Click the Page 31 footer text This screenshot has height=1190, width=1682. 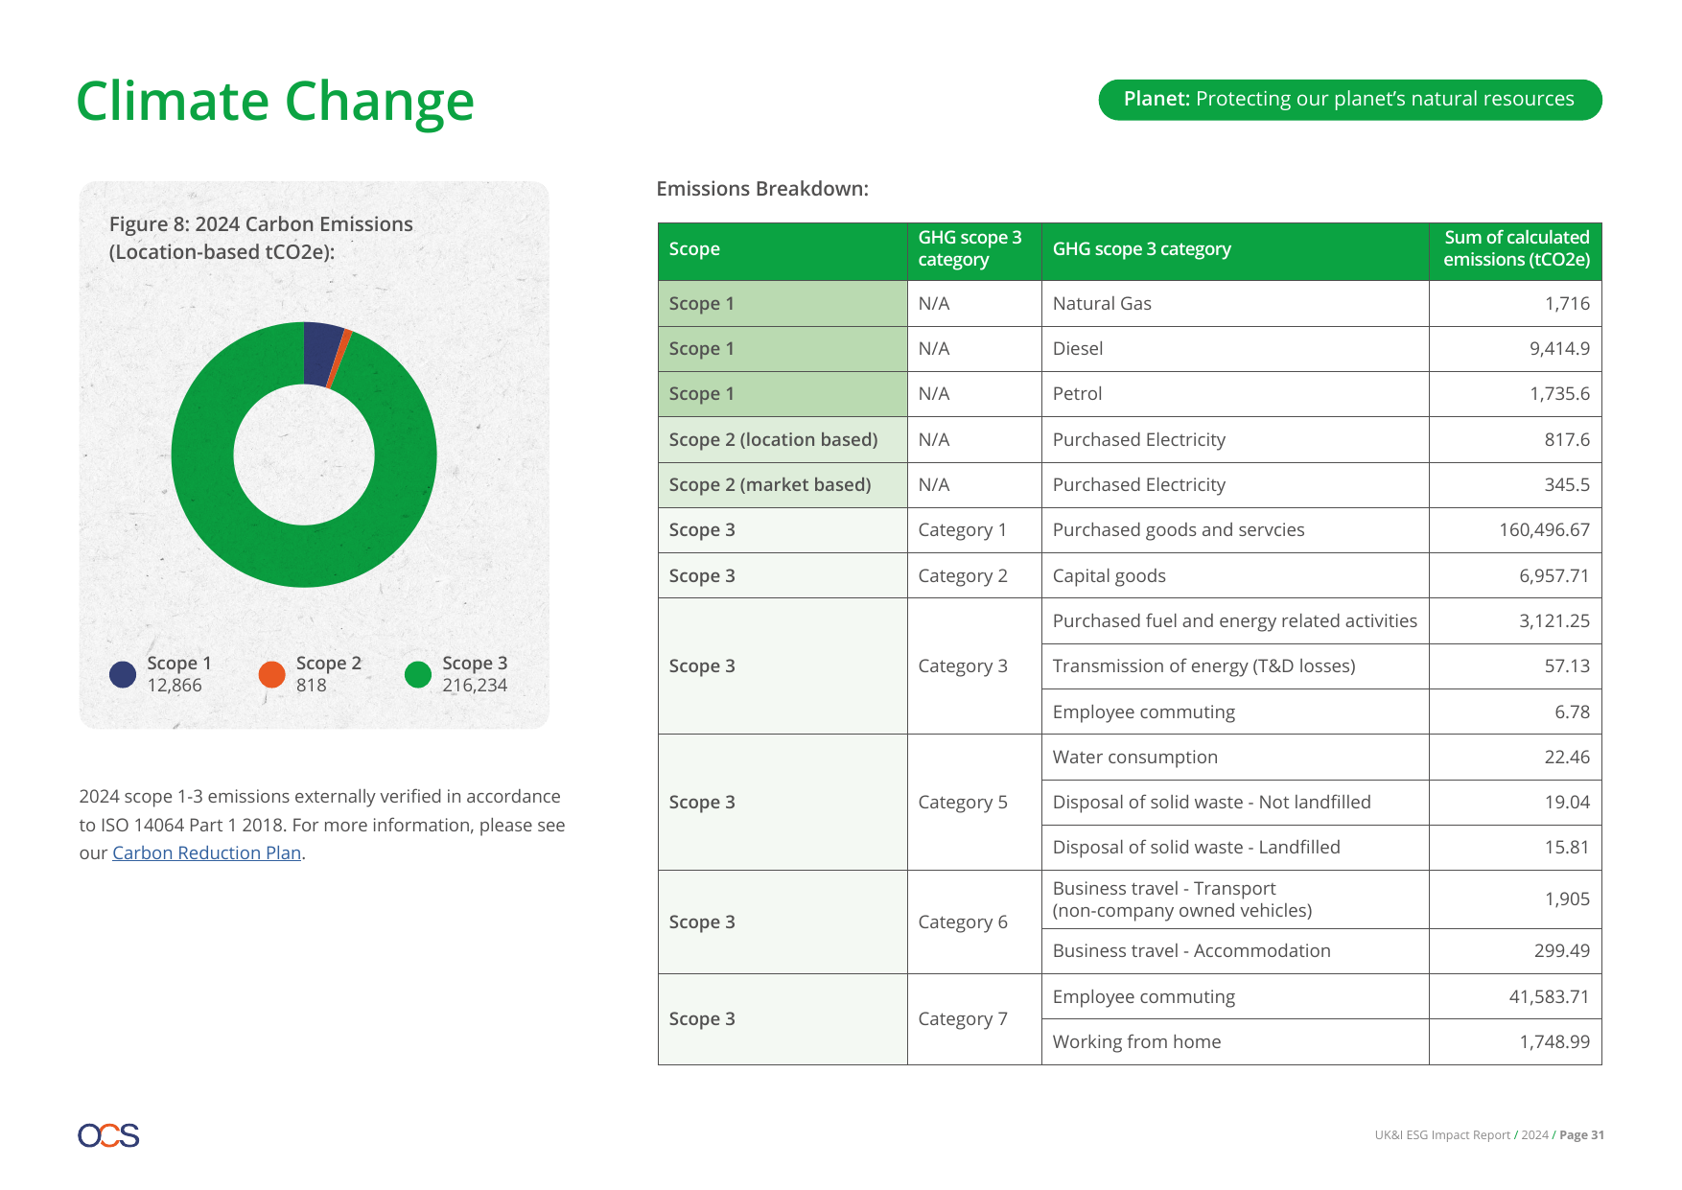tap(1581, 1135)
